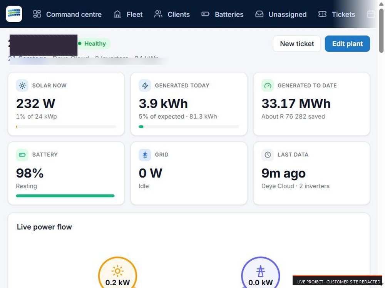Click '1% of 24 kWp' text

(x=36, y=117)
